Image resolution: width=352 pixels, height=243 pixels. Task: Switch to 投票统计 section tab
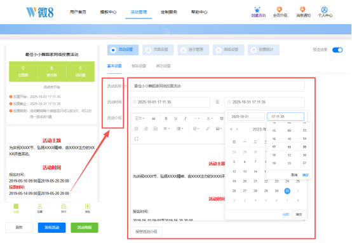(x=264, y=50)
